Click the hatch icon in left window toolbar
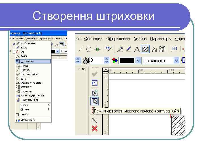Screen dimensions: 204x153 coord(62,45)
